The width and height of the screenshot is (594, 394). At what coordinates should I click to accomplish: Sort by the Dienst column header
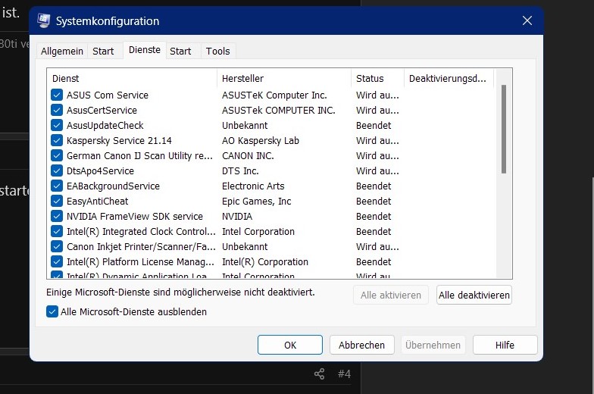[132, 79]
